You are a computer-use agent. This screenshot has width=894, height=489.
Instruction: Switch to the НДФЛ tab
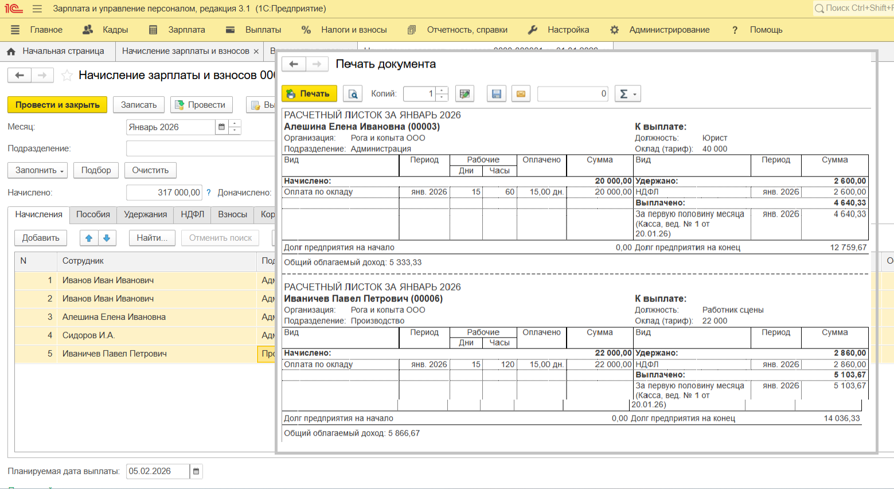(192, 214)
